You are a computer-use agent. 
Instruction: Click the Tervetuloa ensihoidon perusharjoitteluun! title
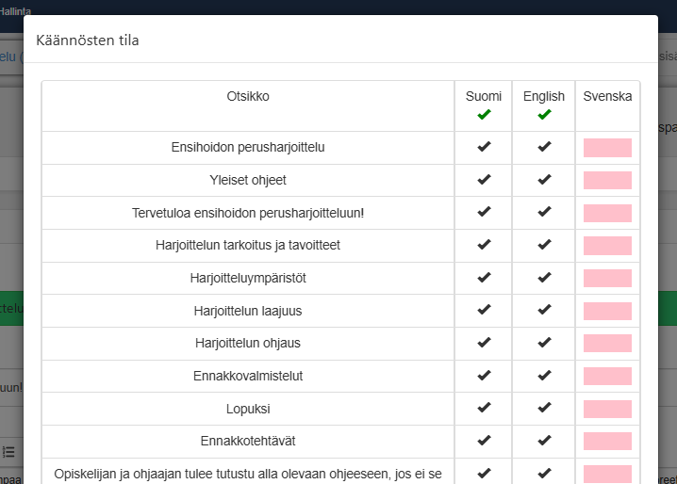click(248, 213)
